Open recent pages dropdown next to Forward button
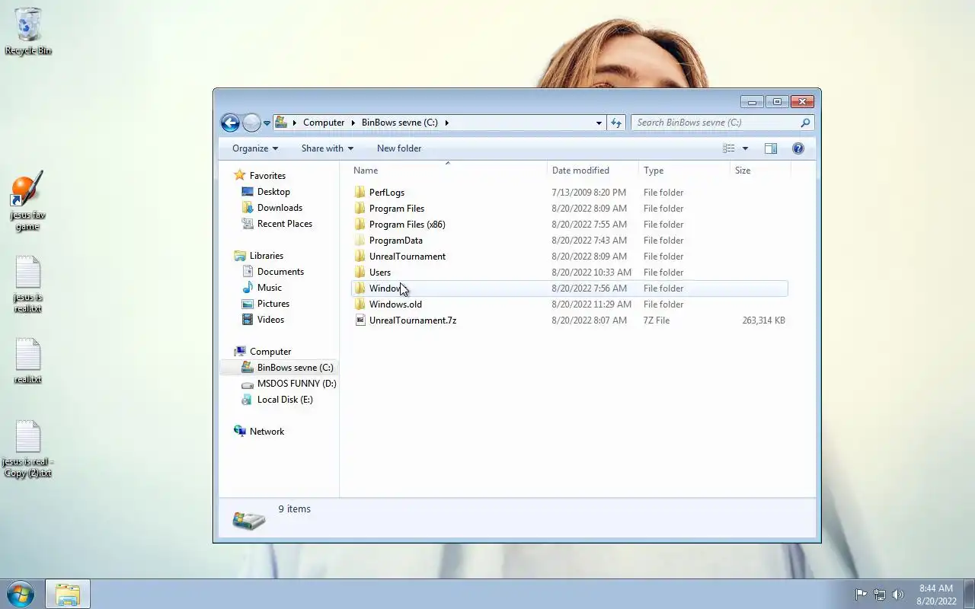Screen dimensions: 975x609 (267, 123)
